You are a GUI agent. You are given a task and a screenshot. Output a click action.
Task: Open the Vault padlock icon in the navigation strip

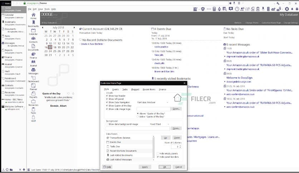pos(33,117)
